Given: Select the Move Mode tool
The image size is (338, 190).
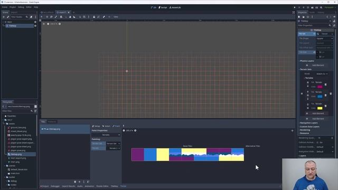Looking at the screenshot, I should [47, 17].
